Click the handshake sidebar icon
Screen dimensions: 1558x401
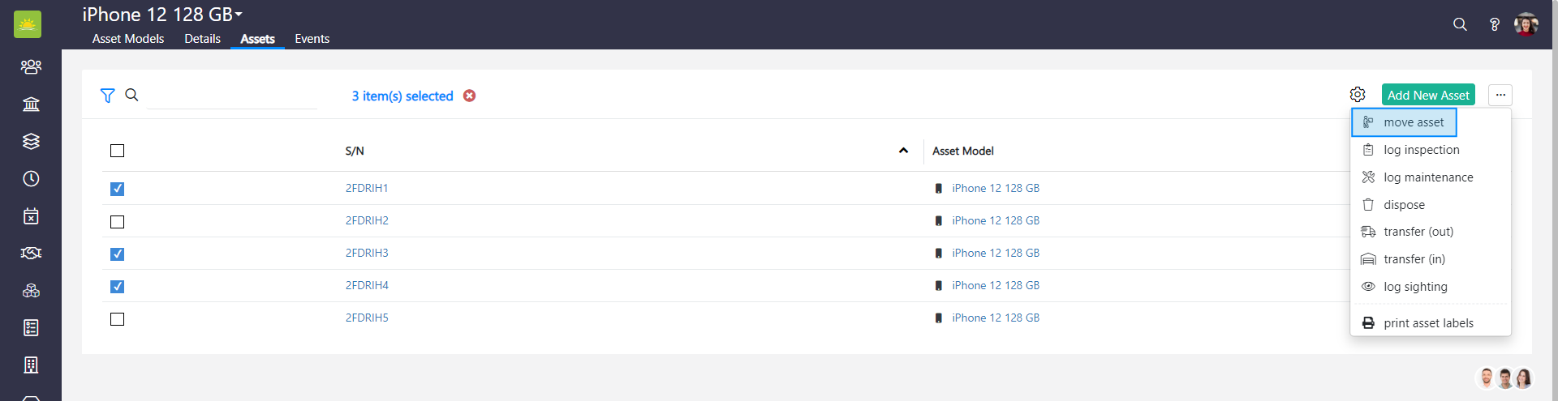tap(31, 254)
